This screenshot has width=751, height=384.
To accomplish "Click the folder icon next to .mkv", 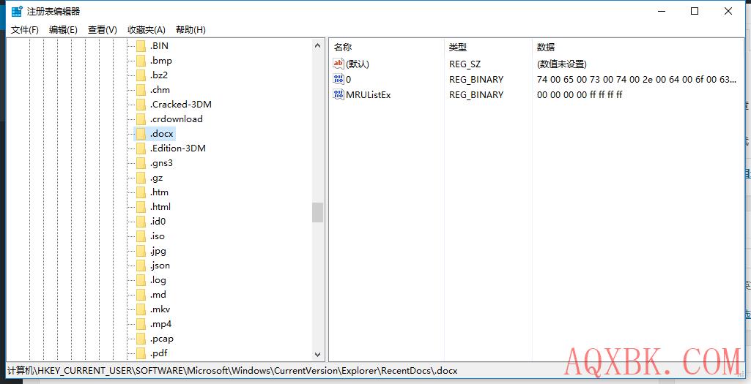I will pyautogui.click(x=141, y=309).
